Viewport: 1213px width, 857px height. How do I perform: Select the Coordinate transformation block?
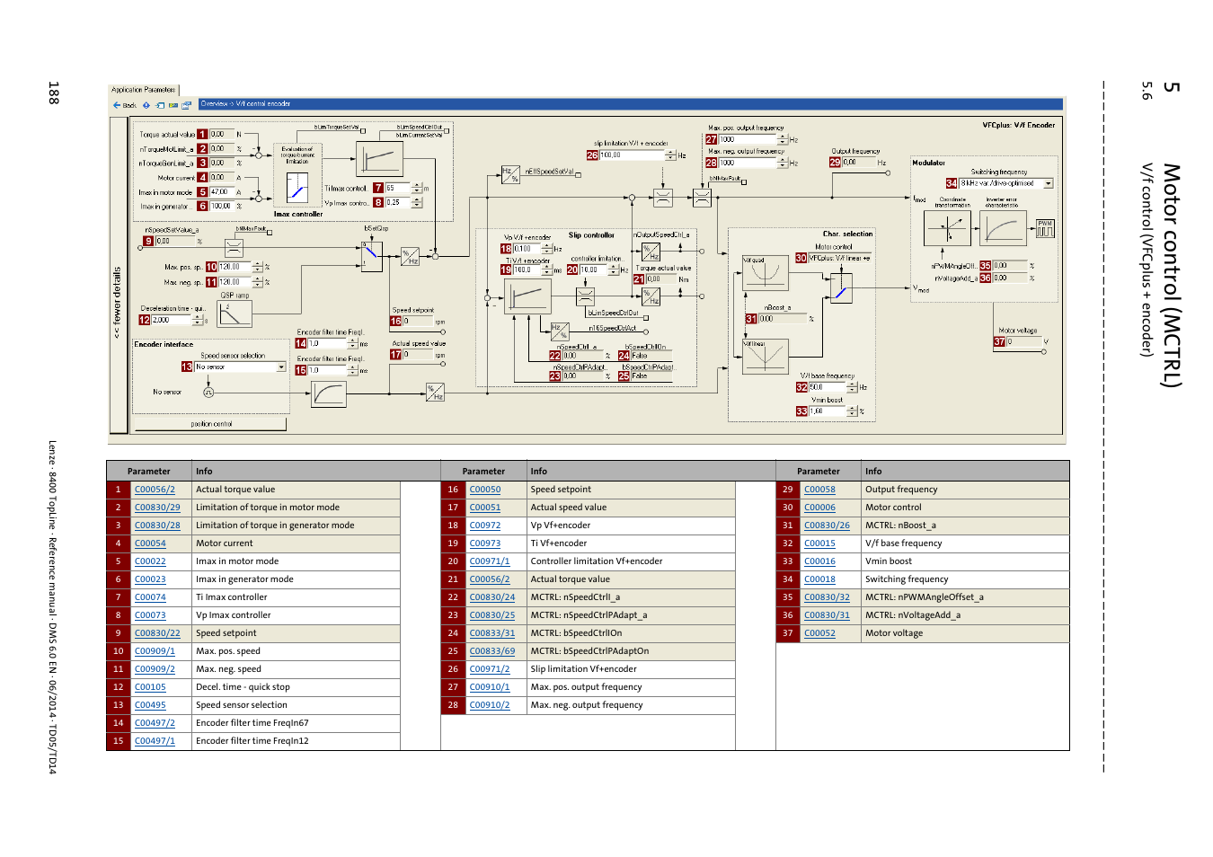tap(947, 227)
